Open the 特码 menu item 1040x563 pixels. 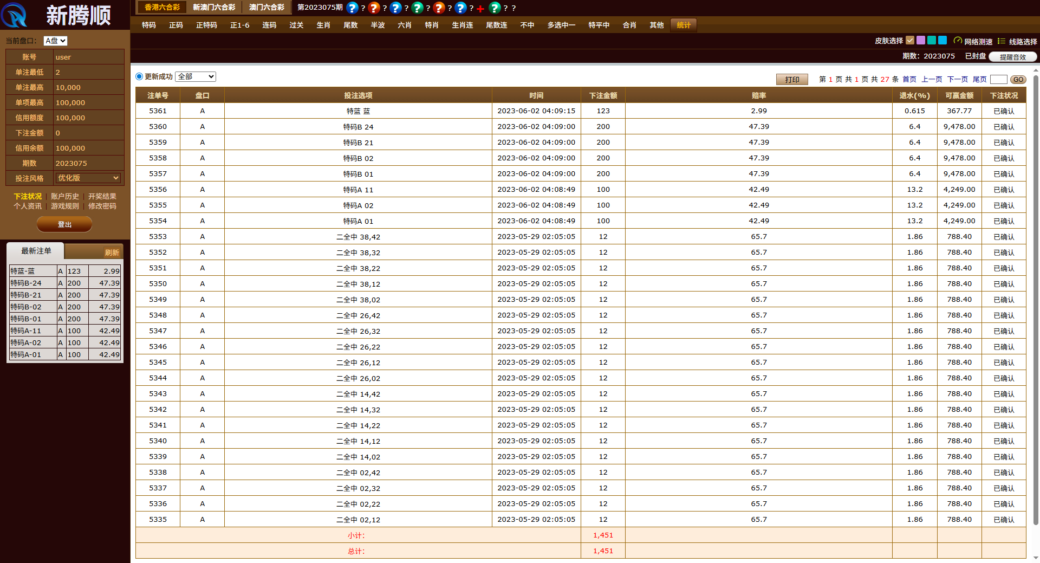point(148,25)
